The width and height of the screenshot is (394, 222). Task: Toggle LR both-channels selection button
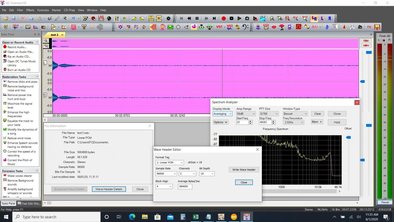314,18
